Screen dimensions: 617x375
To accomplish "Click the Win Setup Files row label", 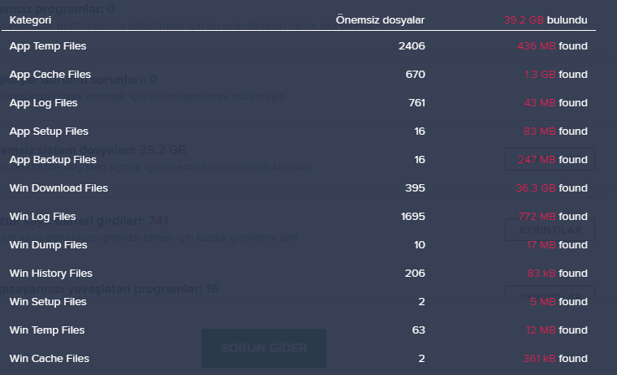I will (48, 302).
